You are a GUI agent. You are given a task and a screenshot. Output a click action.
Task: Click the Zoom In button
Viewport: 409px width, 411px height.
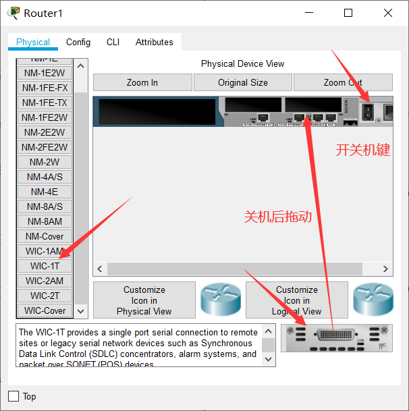coord(142,82)
